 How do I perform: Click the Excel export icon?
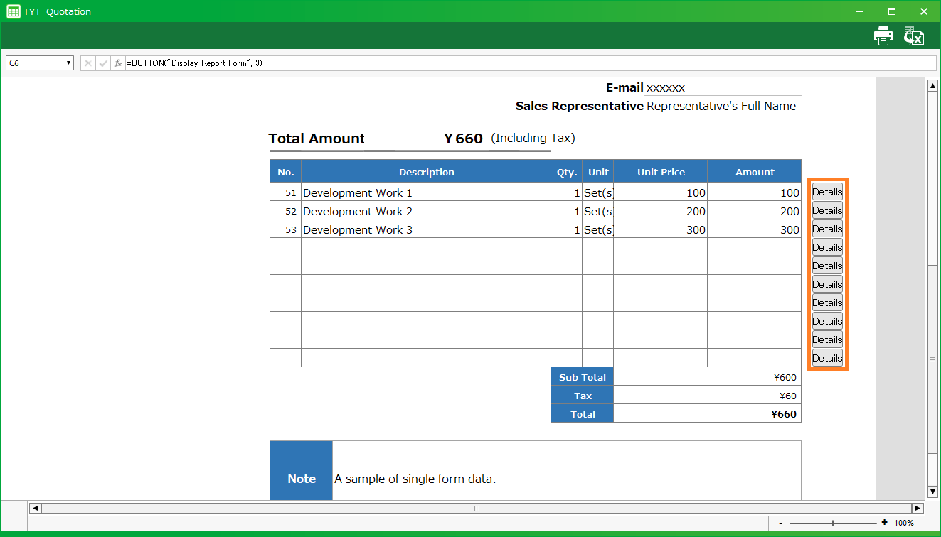[x=913, y=36]
